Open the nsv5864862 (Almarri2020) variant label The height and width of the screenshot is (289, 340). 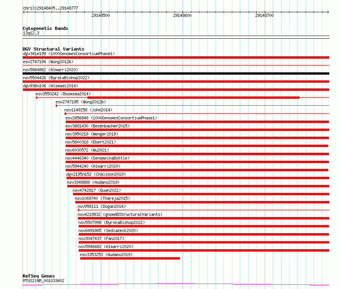pyautogui.click(x=50, y=70)
